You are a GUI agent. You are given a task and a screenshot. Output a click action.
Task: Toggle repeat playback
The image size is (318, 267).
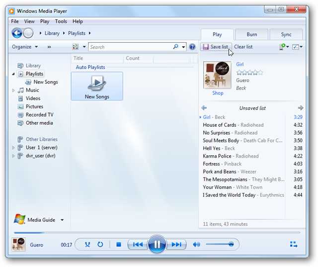(100, 244)
